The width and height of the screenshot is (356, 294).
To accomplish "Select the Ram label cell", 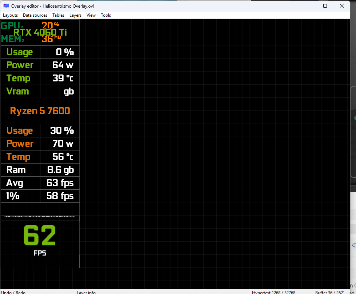I will (x=20, y=170).
